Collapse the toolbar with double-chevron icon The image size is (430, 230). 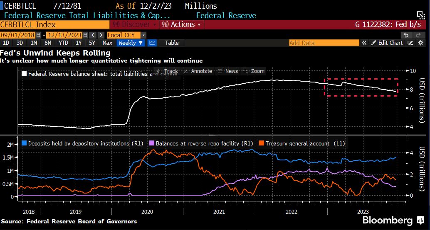pyautogui.click(x=364, y=43)
